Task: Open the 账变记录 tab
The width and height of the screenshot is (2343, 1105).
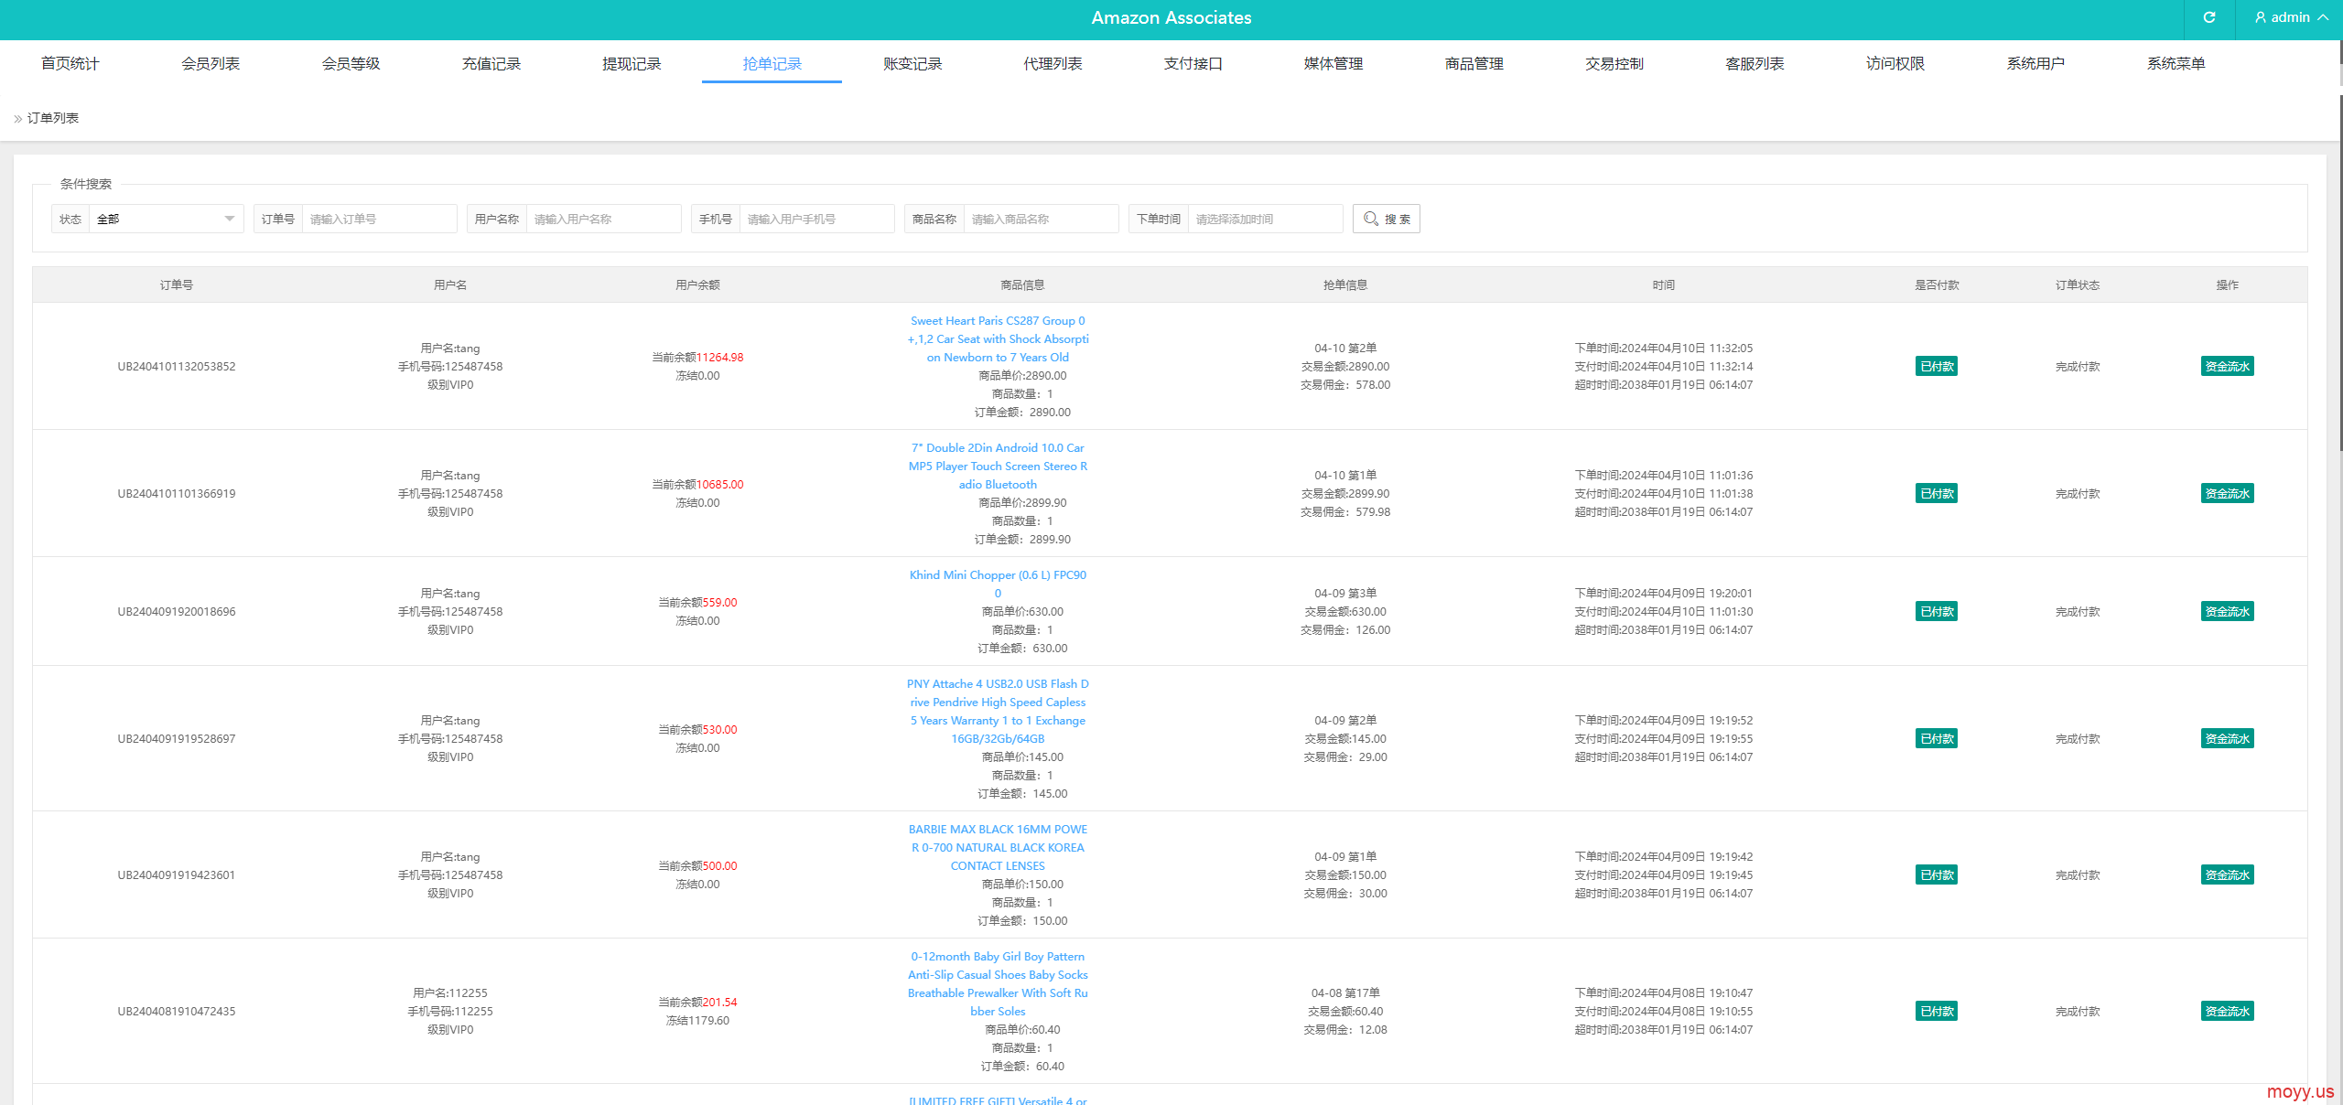Action: pos(912,63)
